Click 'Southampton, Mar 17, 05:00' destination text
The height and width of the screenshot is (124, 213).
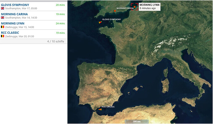[21, 8]
